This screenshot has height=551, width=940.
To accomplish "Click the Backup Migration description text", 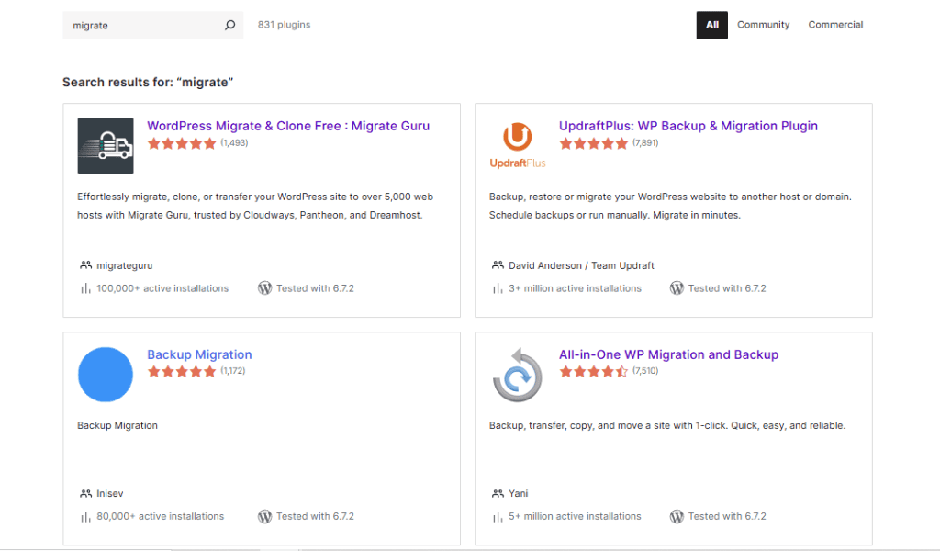I will 117,425.
